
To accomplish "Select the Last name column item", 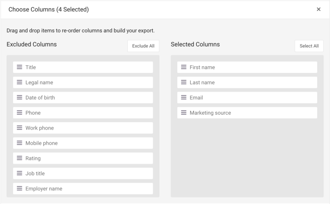I will click(247, 82).
